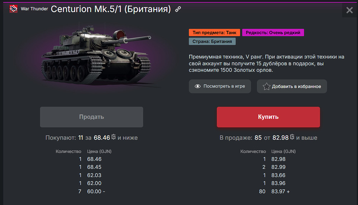358x205 pixels.
Task: Click the grey Продать sell button
Action: point(91,117)
